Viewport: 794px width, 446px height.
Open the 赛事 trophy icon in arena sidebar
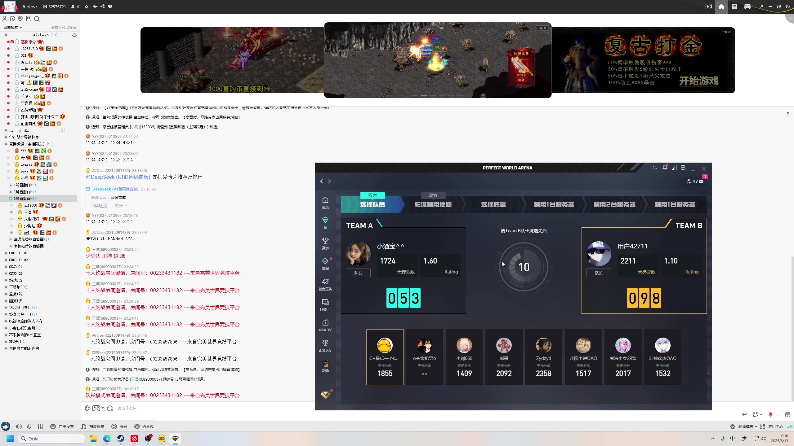tap(325, 244)
